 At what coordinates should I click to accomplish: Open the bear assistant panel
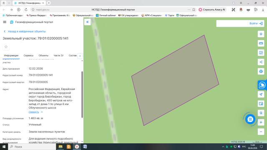coord(262,85)
